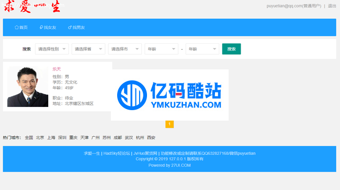Open the 请选择省 province dropdown
Viewport: 340px width, 190px height.
[88, 49]
